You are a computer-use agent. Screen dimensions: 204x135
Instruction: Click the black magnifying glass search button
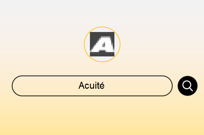click(x=187, y=86)
